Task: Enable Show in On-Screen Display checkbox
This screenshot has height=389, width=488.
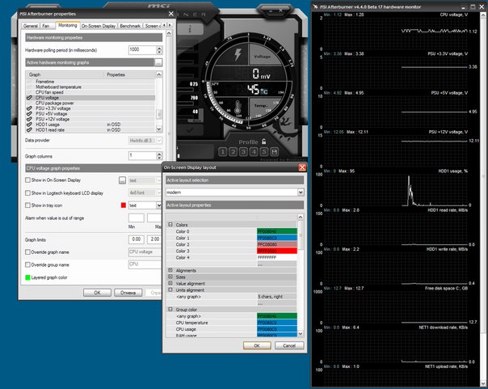Action: click(x=27, y=180)
